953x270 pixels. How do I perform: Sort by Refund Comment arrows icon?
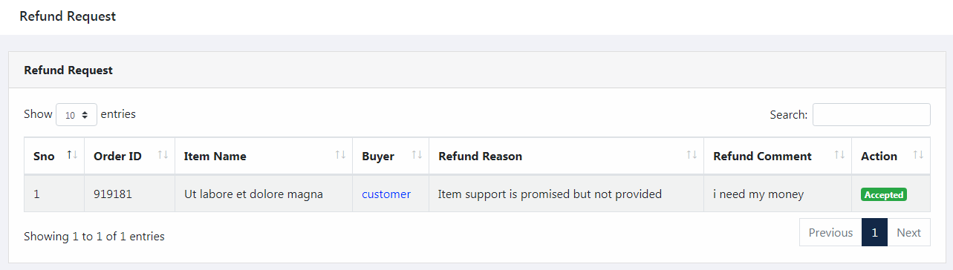click(839, 155)
